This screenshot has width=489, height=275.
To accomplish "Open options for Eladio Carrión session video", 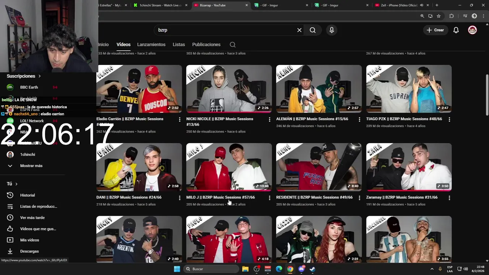I will 180,120.
